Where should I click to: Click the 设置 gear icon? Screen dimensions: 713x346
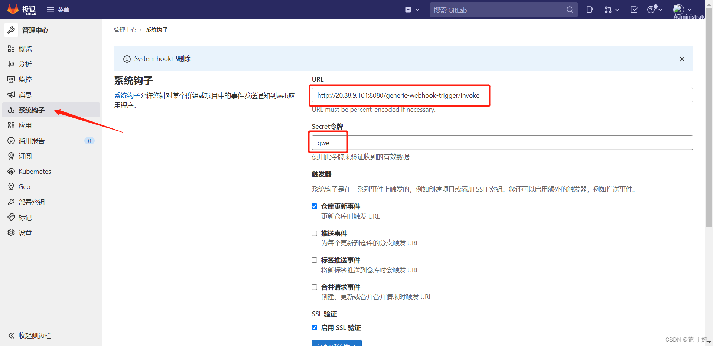coord(11,232)
